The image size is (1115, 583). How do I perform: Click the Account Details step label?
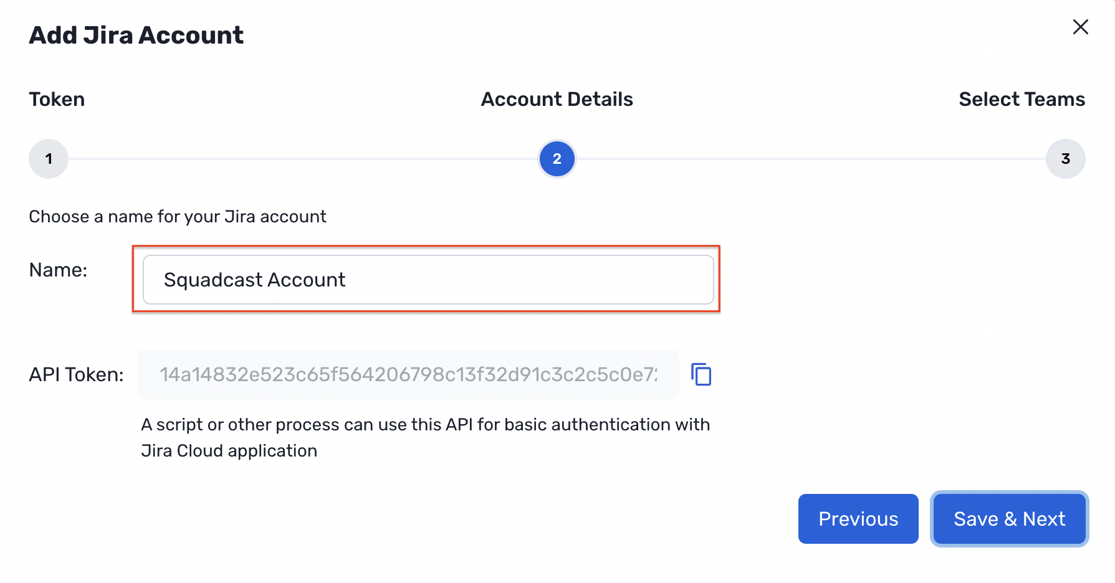[557, 98]
